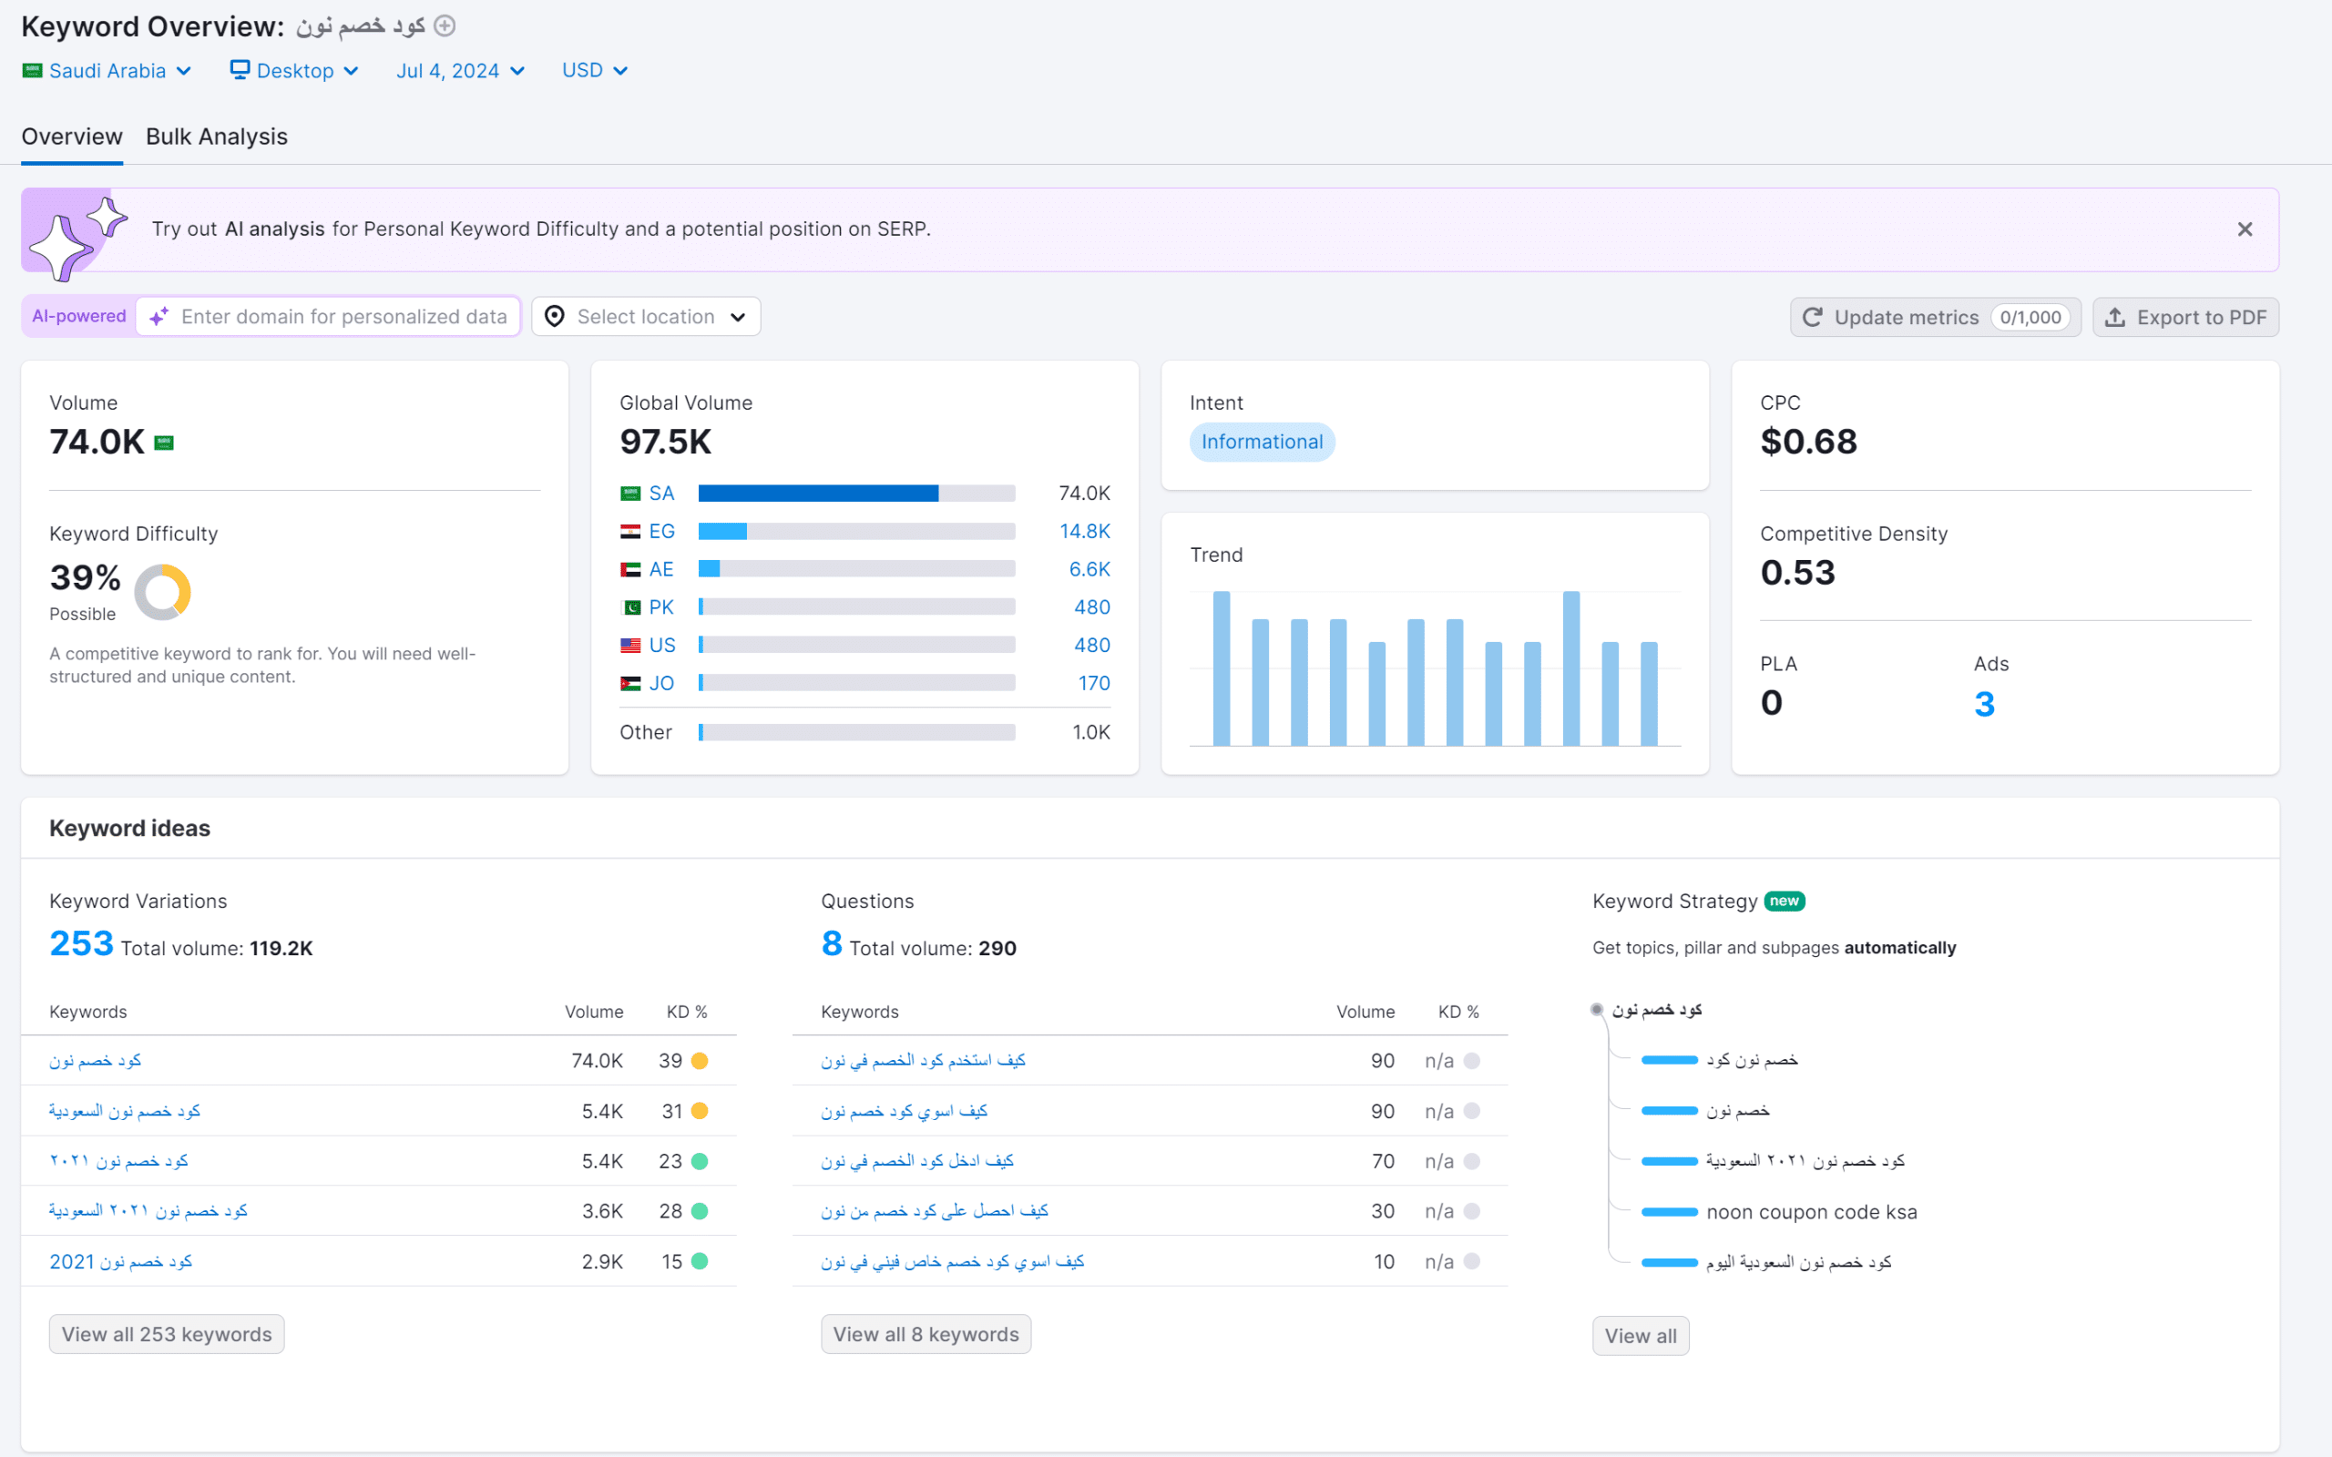Click the EG country link in Global Volume

661,531
